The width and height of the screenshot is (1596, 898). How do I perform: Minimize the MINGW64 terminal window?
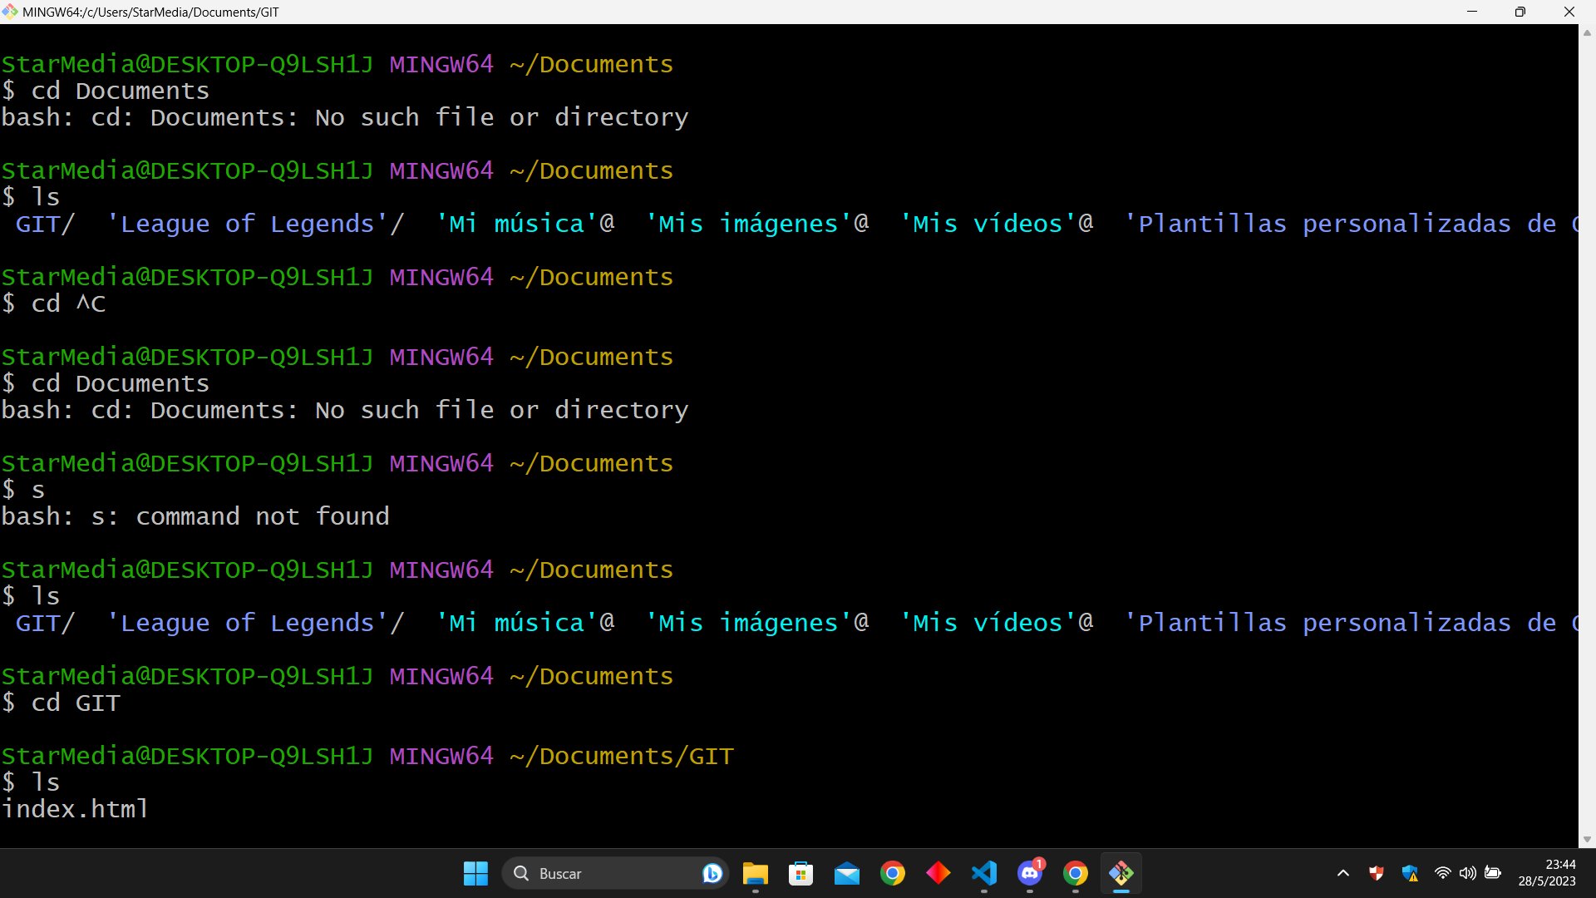click(1472, 12)
